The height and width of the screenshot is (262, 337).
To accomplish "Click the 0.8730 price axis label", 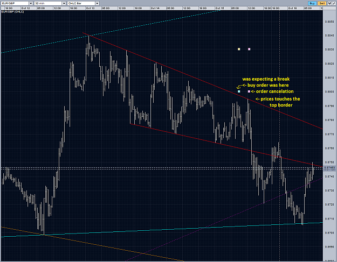I will point(329,190).
